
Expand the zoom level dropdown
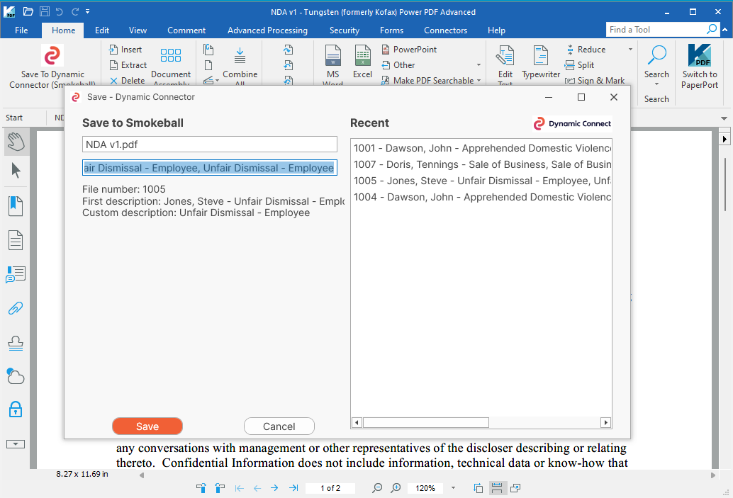(454, 488)
